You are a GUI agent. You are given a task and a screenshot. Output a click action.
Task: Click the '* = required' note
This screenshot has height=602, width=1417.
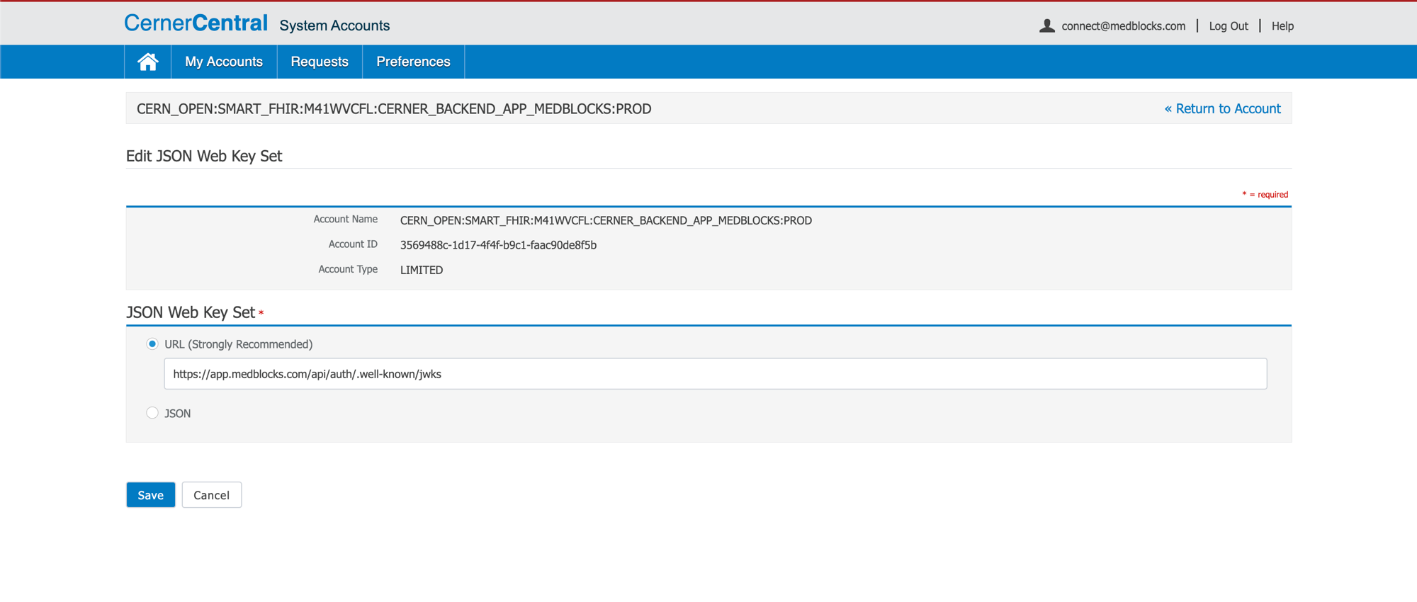1265,194
